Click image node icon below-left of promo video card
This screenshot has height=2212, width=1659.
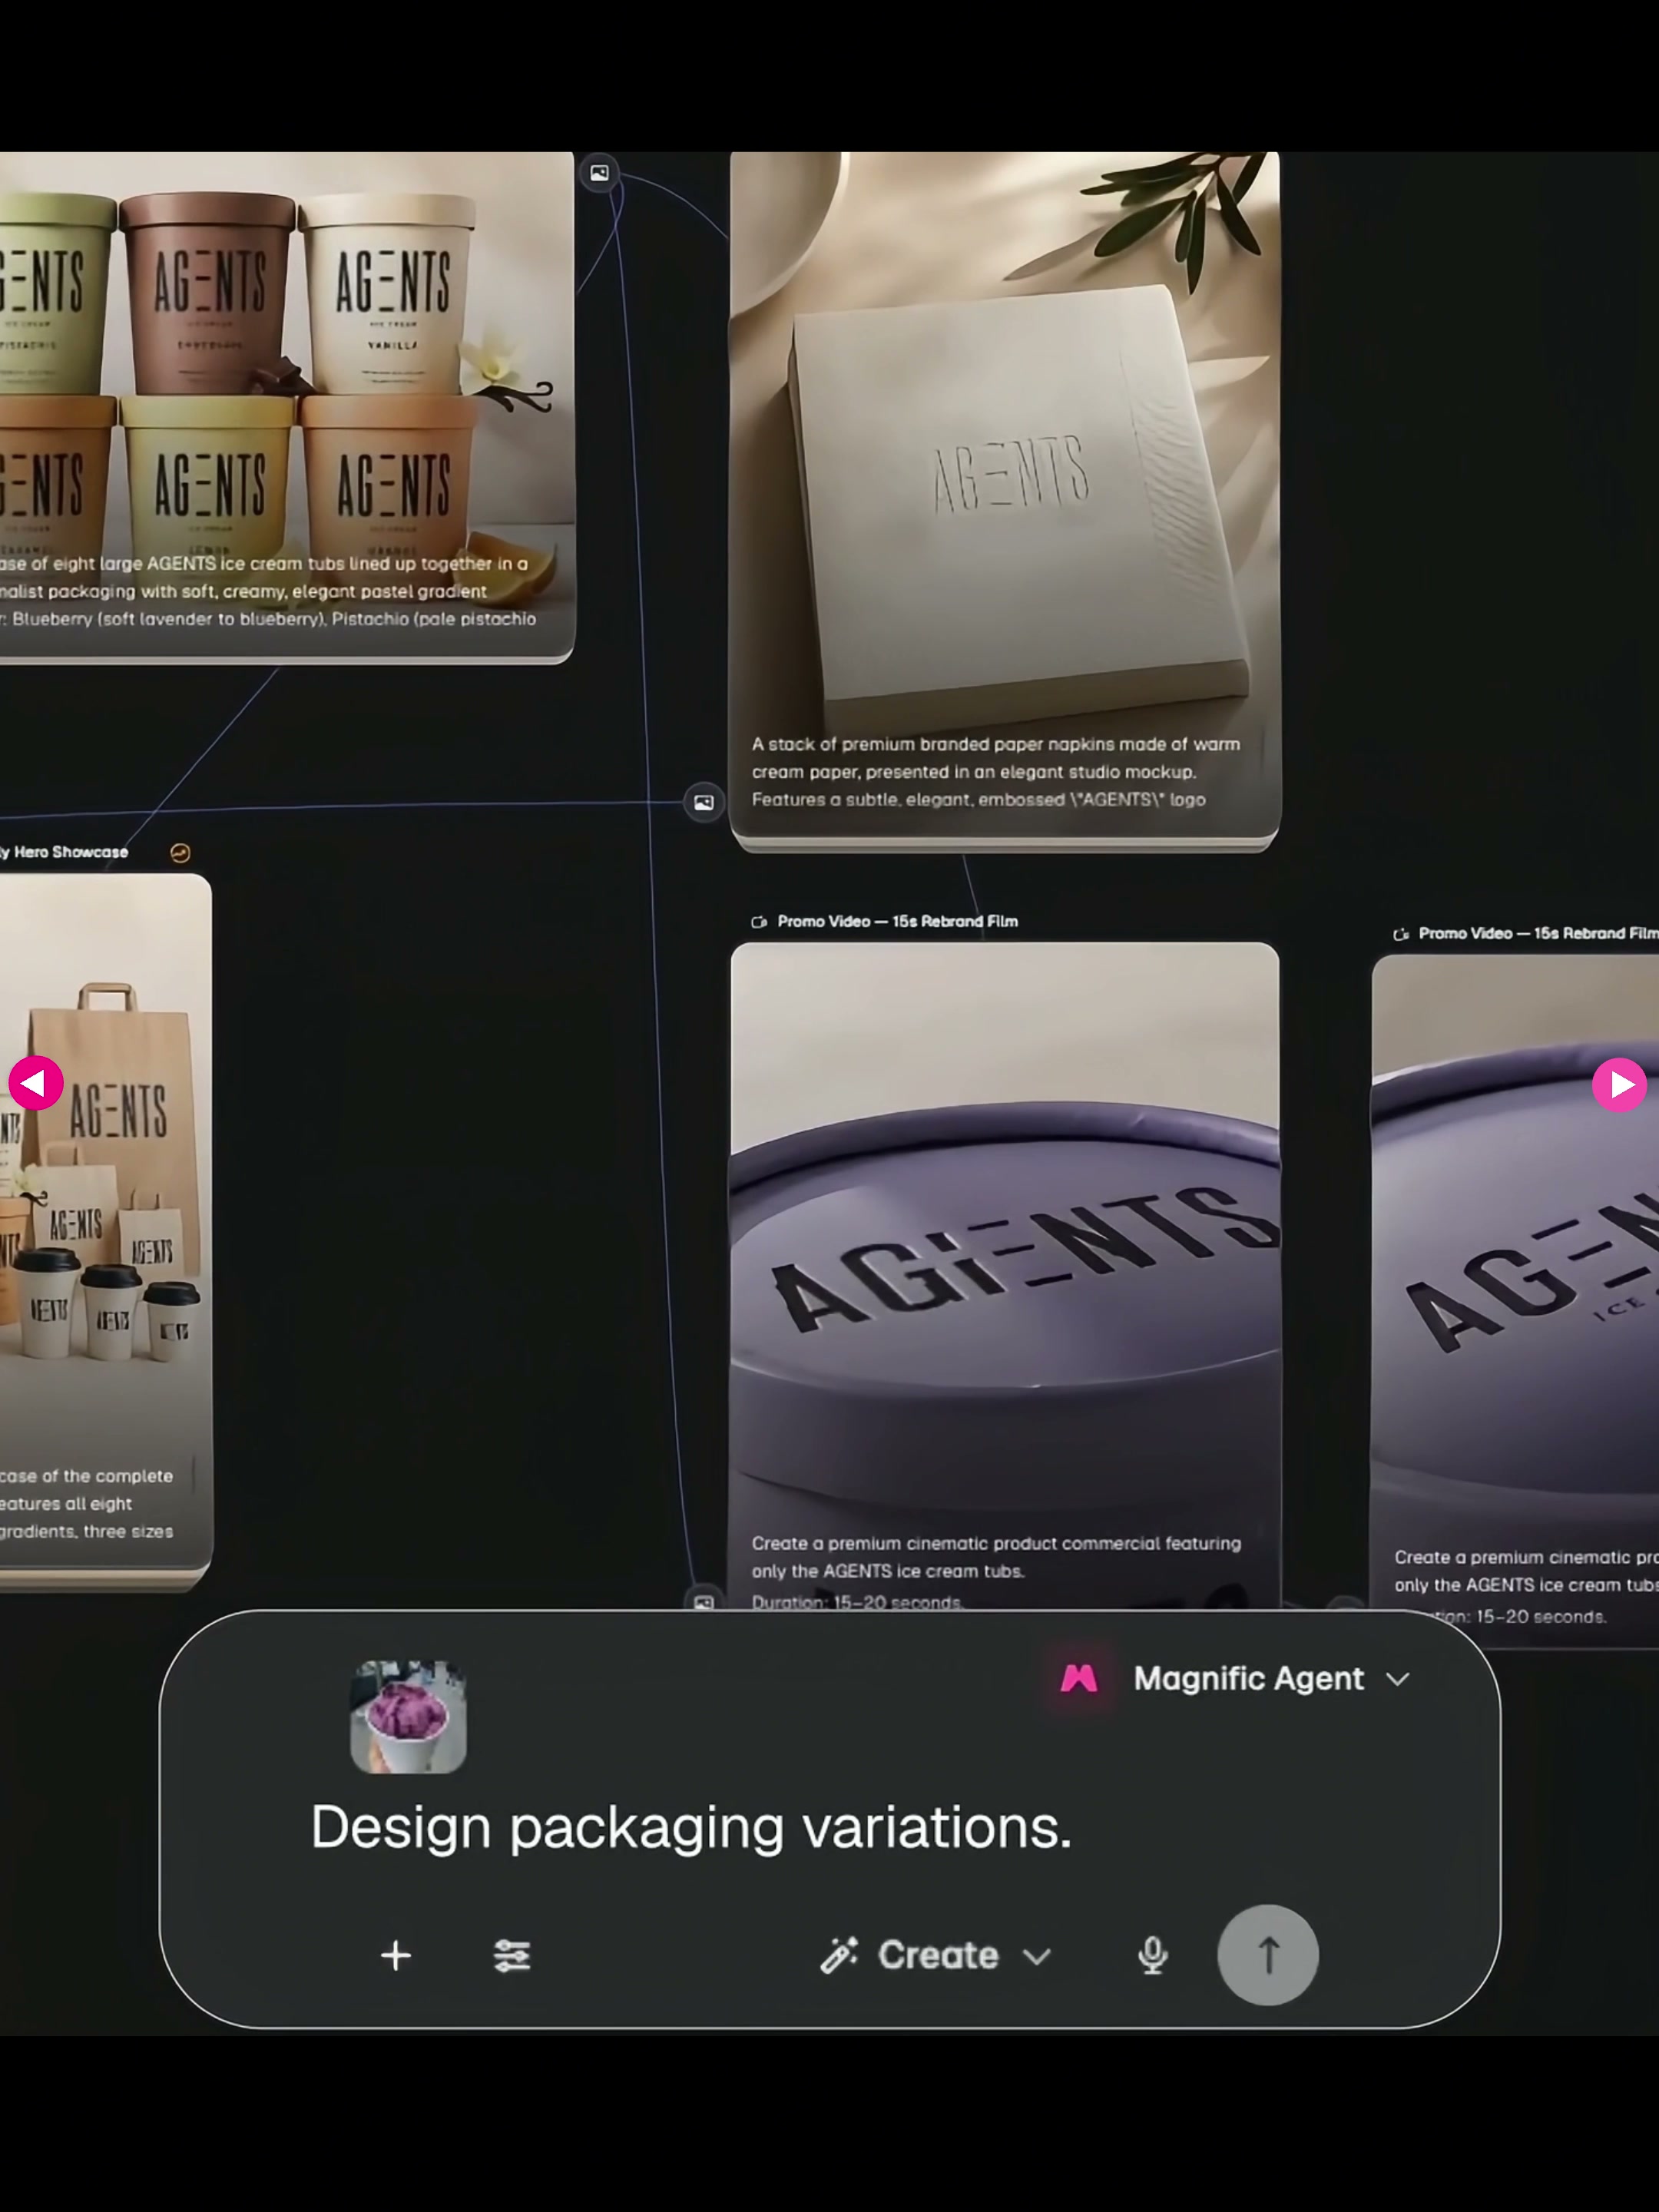click(x=704, y=1600)
